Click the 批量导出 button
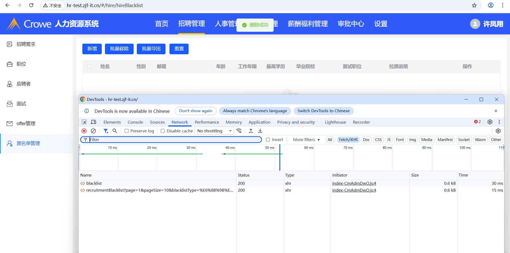The width and height of the screenshot is (510, 253). coord(151,49)
